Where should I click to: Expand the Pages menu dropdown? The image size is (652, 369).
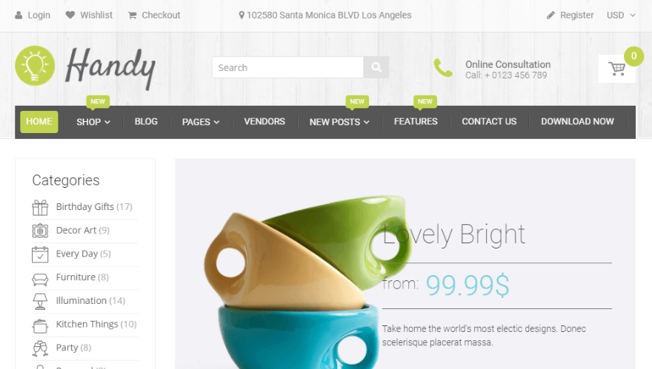[201, 122]
